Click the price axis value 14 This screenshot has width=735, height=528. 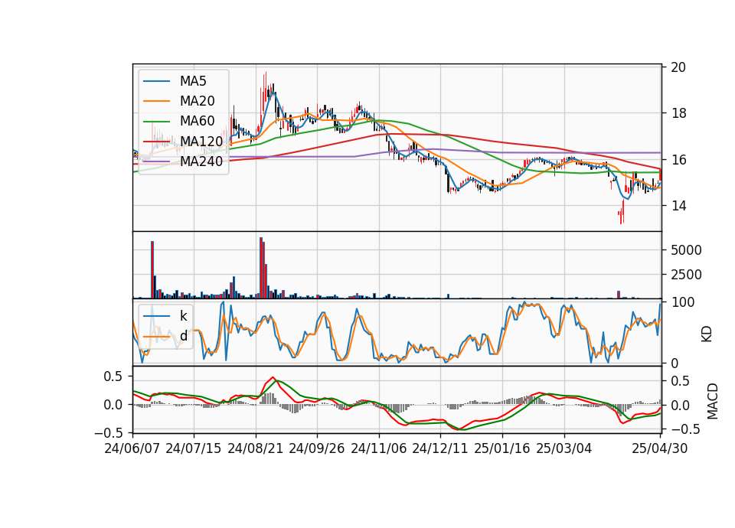678,206
